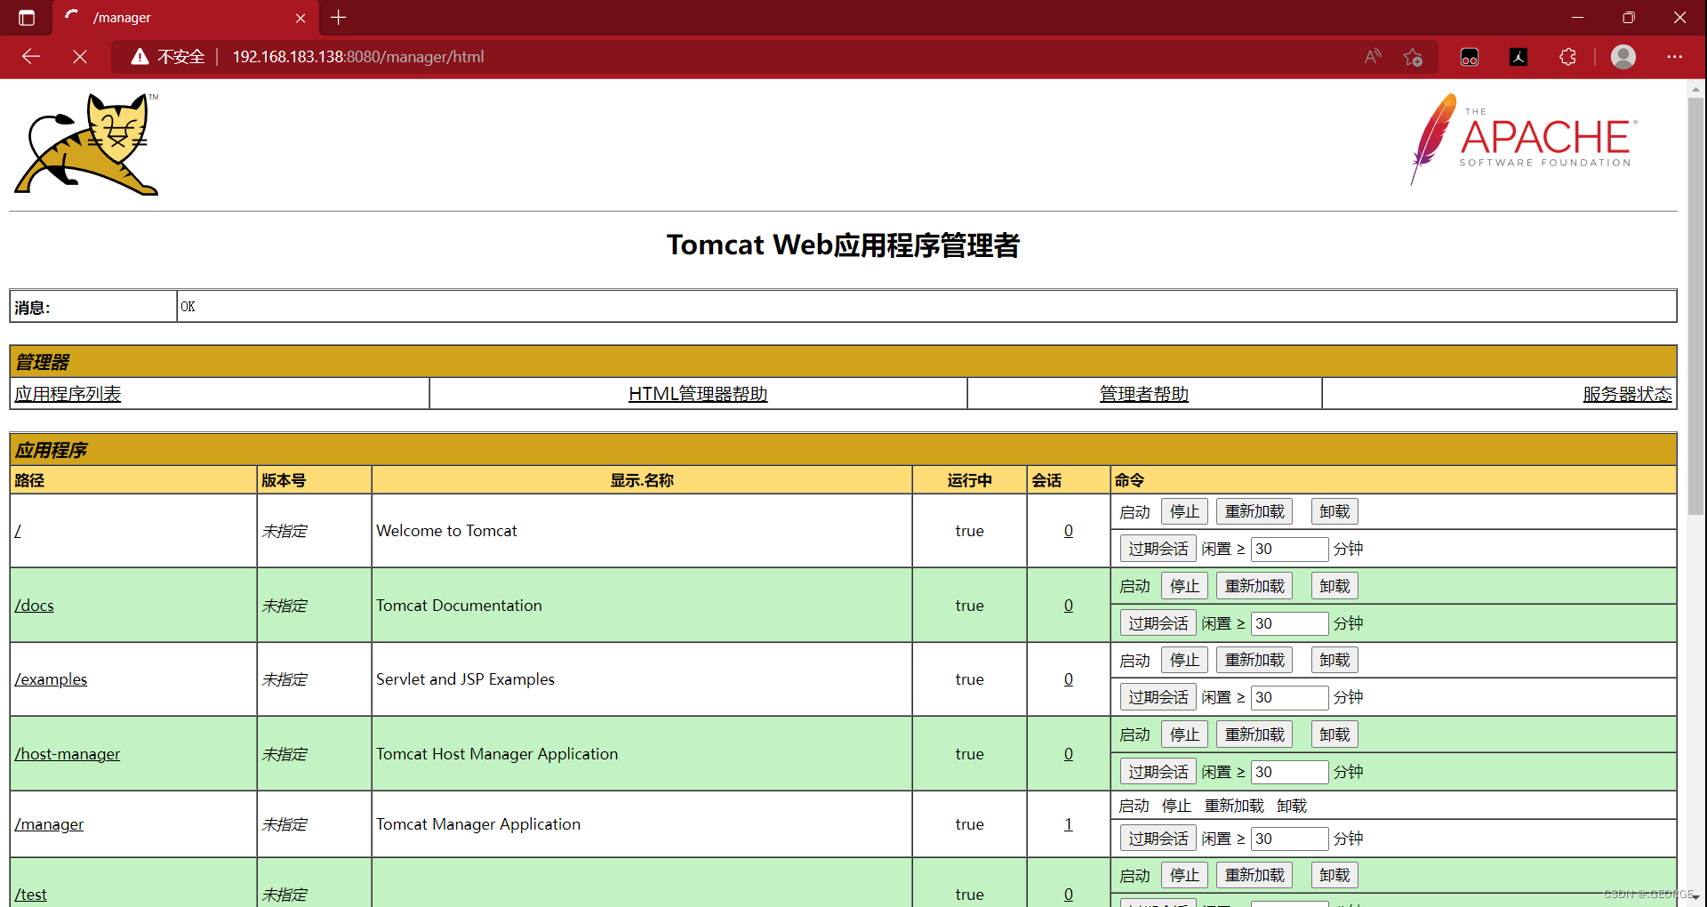Open the / root application path link

[18, 531]
